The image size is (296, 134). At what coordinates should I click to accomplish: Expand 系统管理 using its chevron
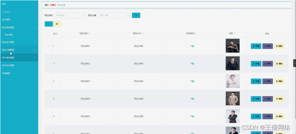click(x=35, y=73)
